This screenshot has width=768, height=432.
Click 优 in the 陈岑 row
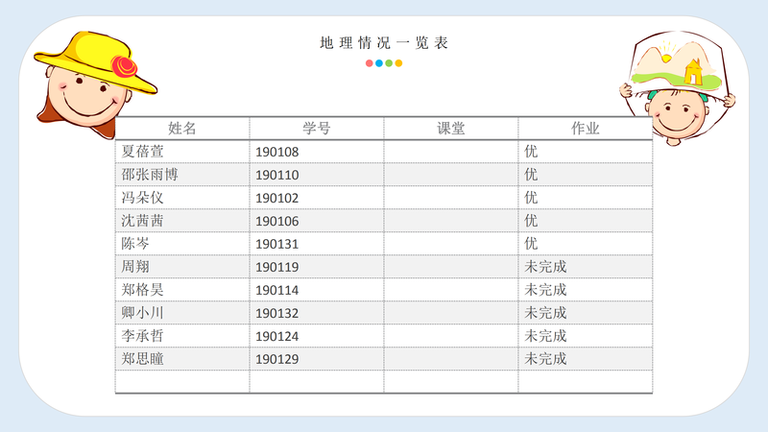click(x=531, y=244)
